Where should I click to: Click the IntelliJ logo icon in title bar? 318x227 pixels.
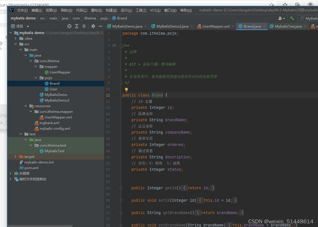(x=12, y=10)
